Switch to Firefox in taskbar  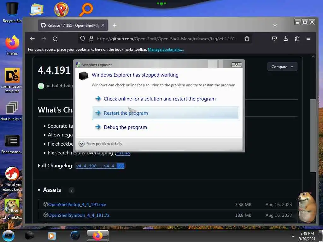coord(98,236)
